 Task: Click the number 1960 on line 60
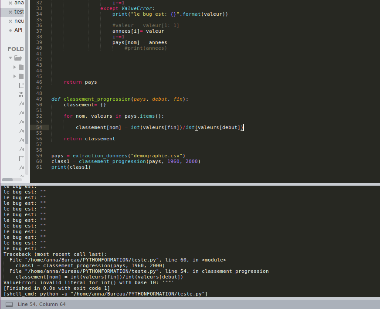pos(173,161)
